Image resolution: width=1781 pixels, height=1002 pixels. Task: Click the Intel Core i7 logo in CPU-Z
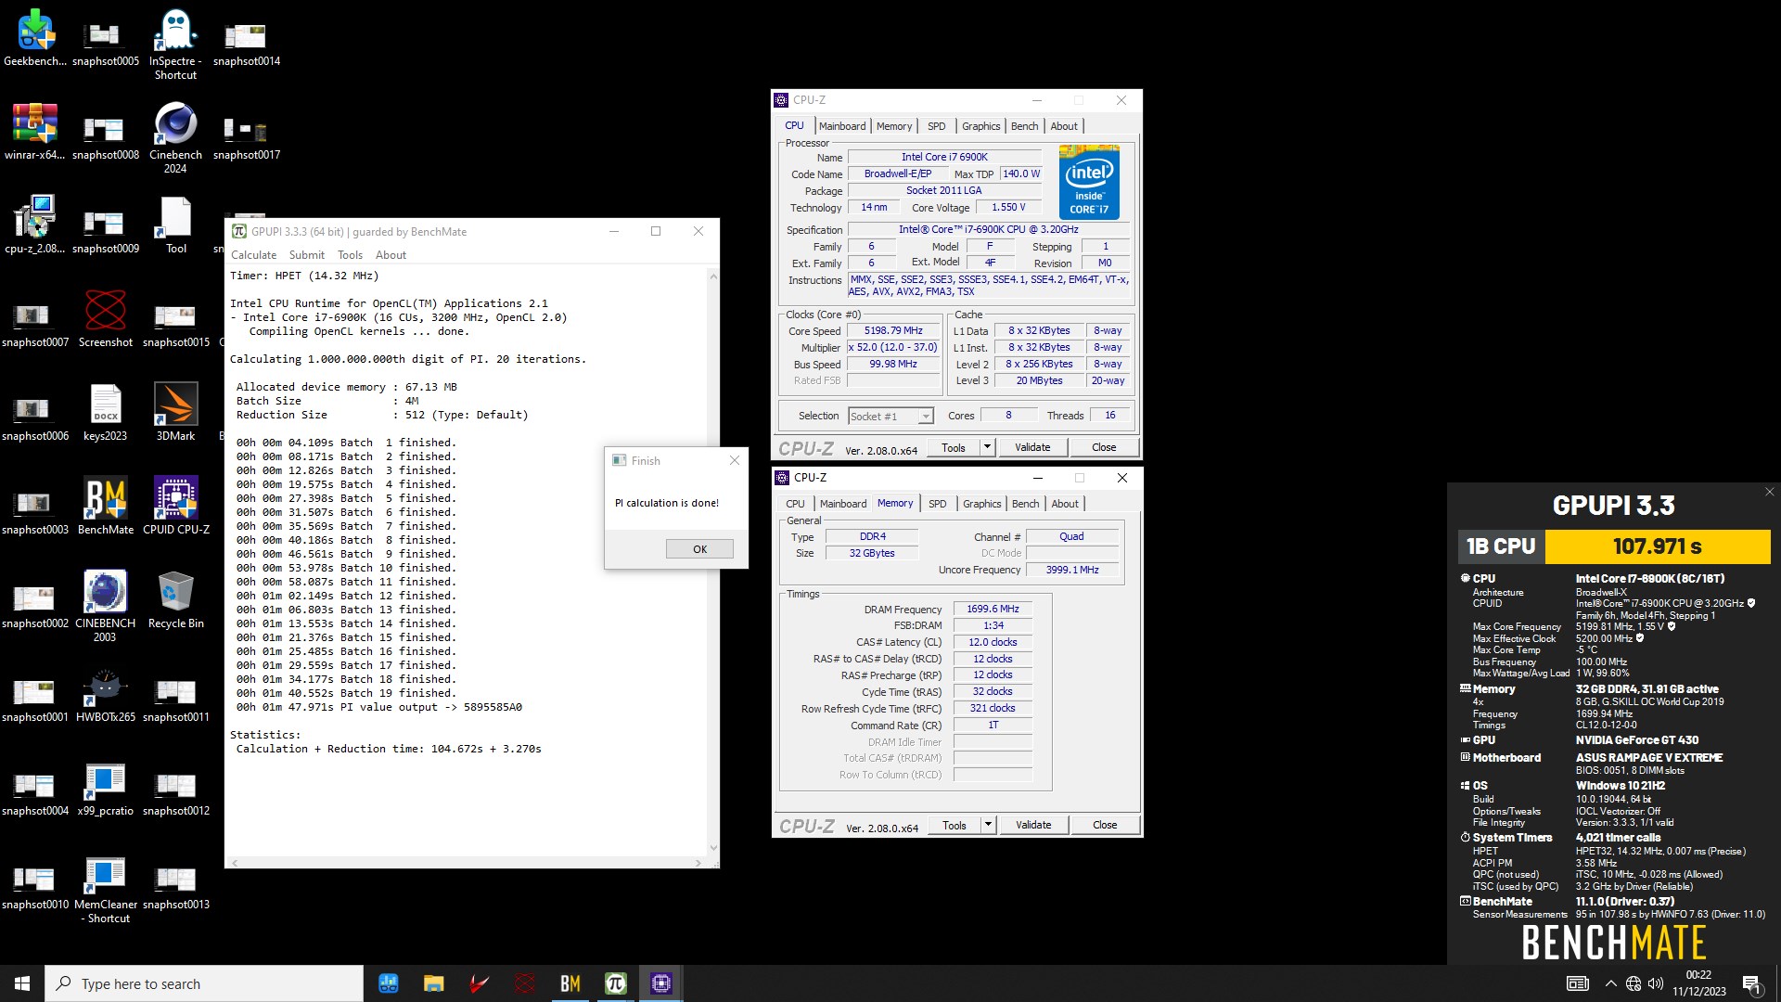(1089, 182)
